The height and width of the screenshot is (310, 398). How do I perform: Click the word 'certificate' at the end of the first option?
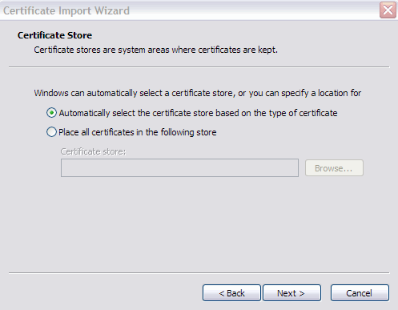[318, 113]
